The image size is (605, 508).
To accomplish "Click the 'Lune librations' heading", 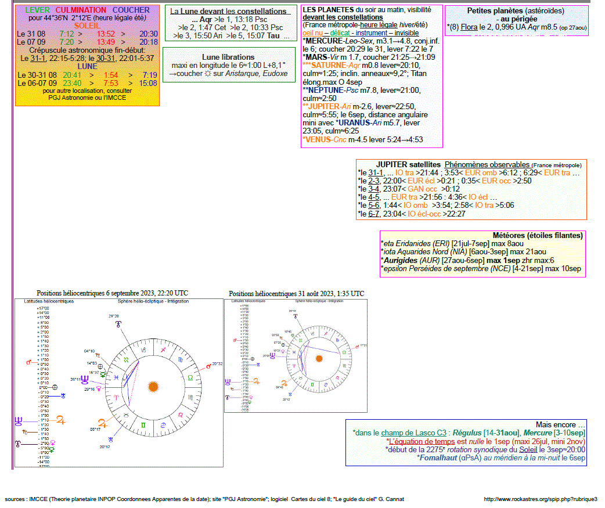I will 228,57.
